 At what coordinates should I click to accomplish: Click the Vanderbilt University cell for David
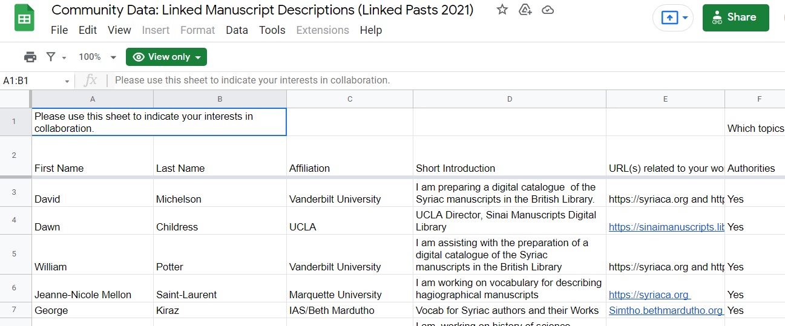coord(335,199)
